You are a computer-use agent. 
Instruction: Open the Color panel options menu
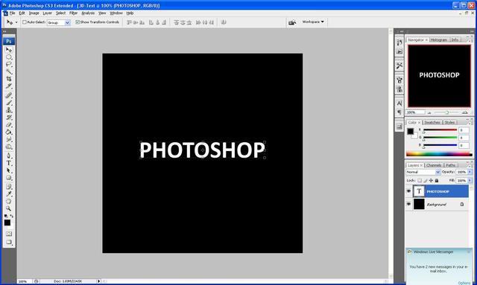pos(469,123)
